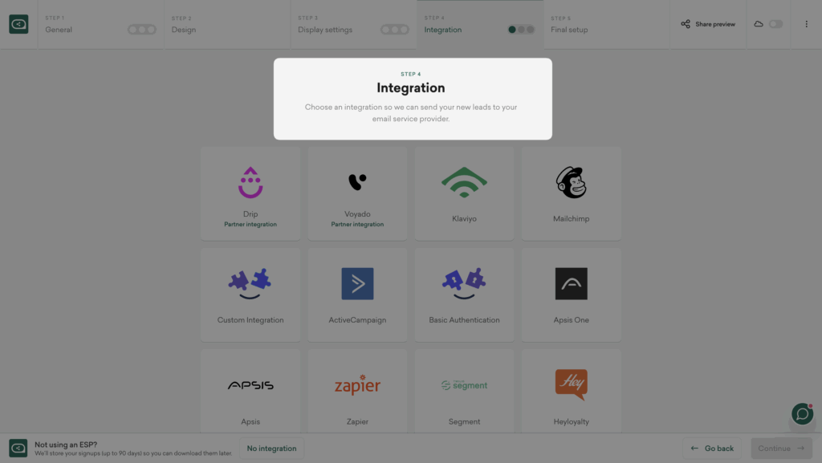The width and height of the screenshot is (822, 463).
Task: Select the Drip integration logo
Action: [250, 182]
